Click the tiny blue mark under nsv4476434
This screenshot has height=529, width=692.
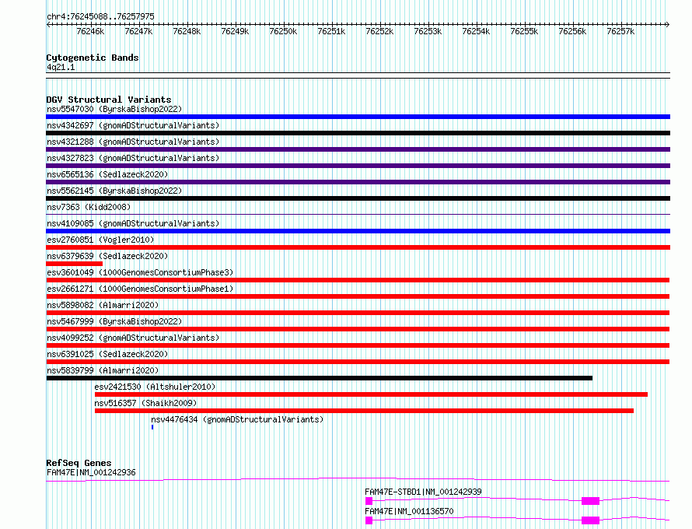tap(152, 427)
